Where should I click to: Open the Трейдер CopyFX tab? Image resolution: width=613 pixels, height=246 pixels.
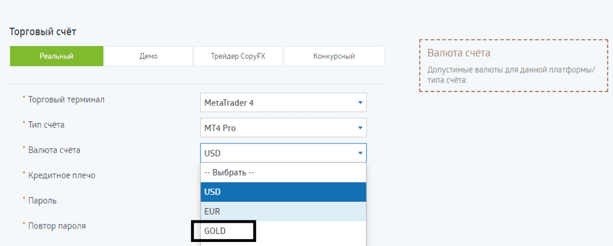click(x=238, y=56)
